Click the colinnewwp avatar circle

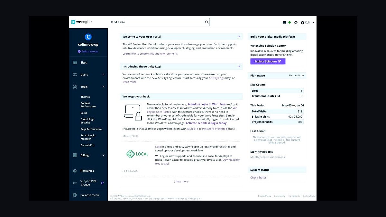tap(88, 37)
